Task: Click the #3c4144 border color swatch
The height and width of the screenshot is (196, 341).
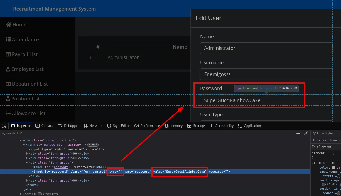Action: click(324, 184)
